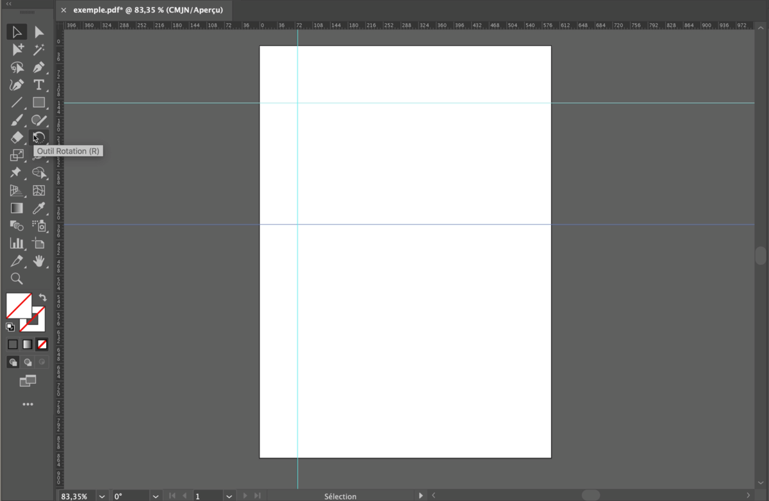Viewport: 769px width, 501px height.
Task: Open the zoom level dropdown
Action: coord(102,497)
